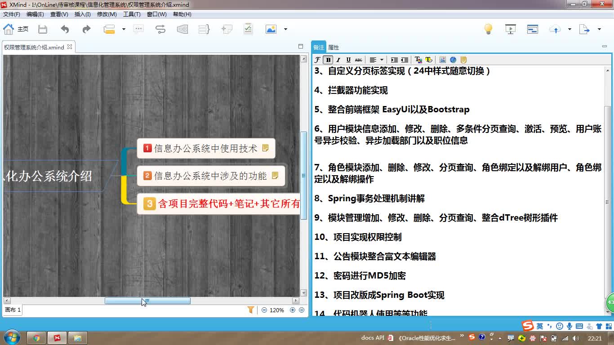
Task: Minimize the notes panel
Action: (x=604, y=46)
